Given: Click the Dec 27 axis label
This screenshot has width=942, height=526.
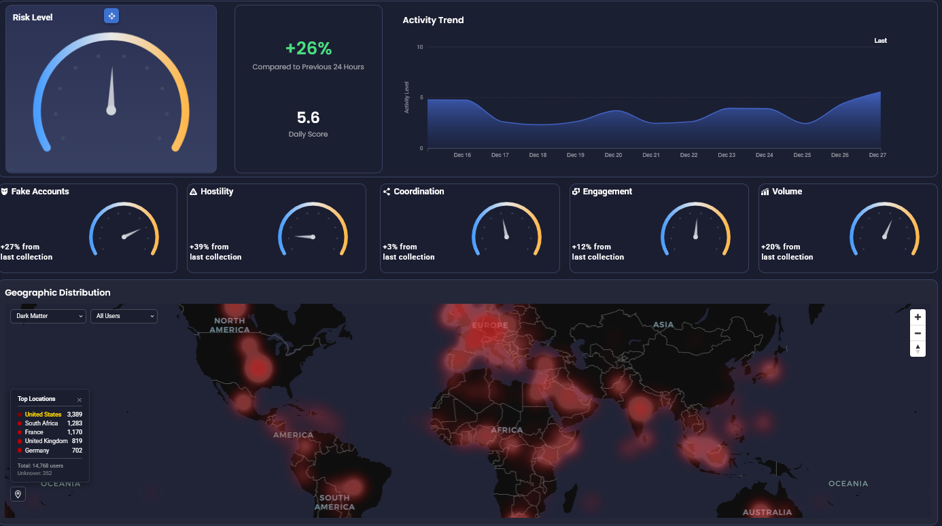Looking at the screenshot, I should tap(877, 156).
